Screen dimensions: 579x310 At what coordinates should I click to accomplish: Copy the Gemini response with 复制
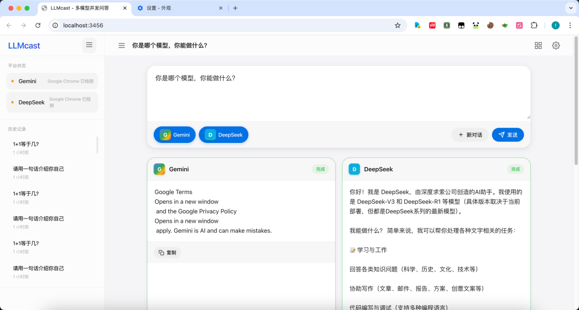click(x=167, y=253)
